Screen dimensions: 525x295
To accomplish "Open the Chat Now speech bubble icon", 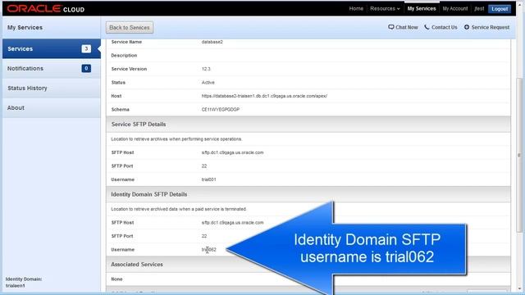I will tap(390, 27).
